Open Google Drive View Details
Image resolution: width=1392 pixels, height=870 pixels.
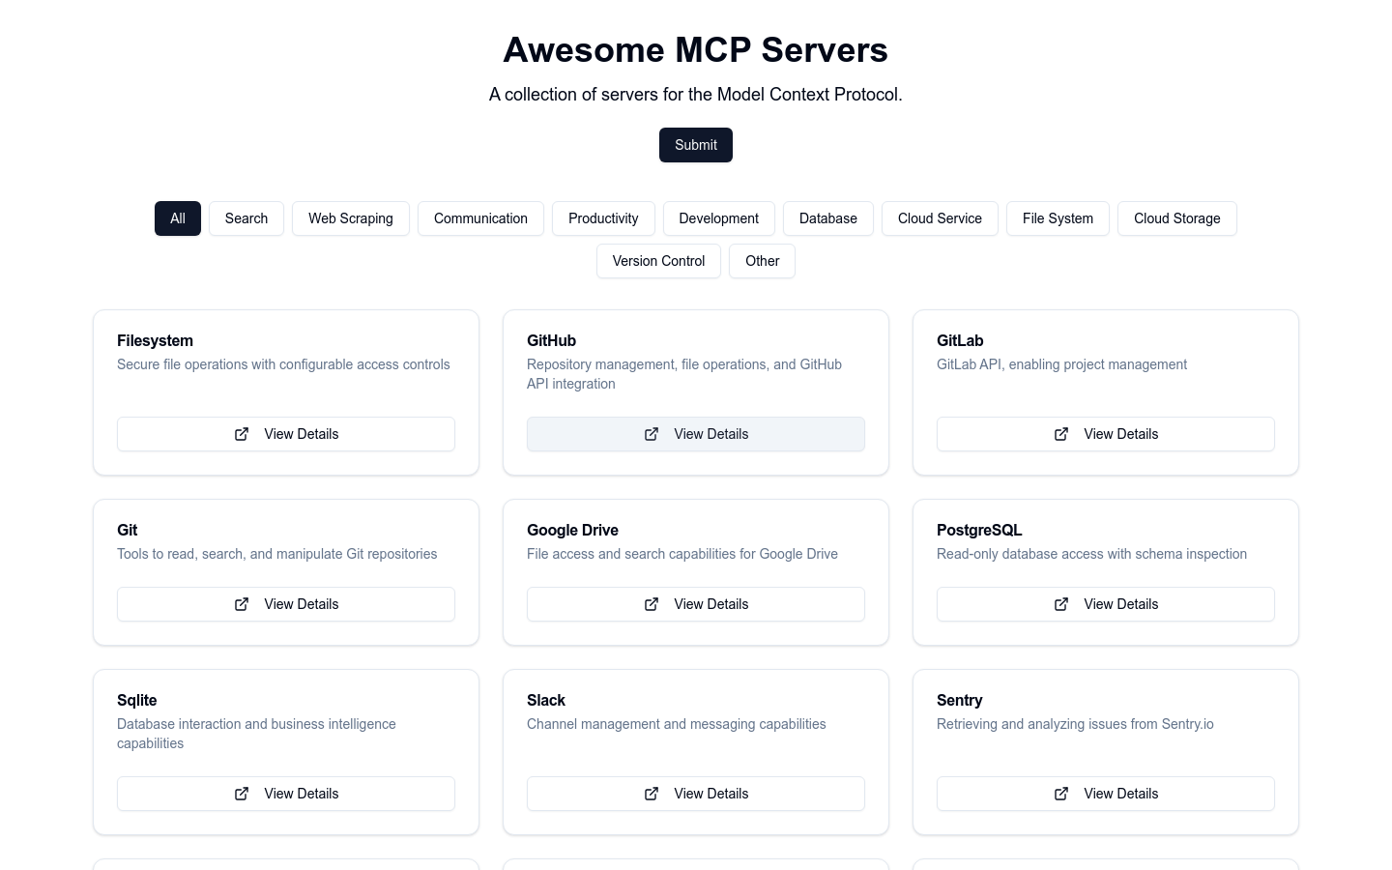(x=696, y=604)
